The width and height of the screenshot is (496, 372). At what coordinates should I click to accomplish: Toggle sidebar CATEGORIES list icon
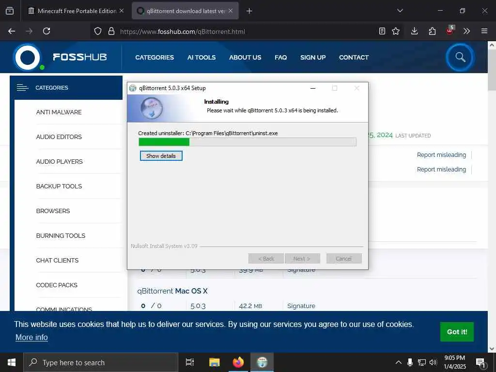[22, 88]
